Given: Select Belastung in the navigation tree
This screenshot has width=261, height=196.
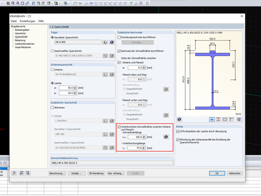Looking at the screenshot, I should (x=20, y=40).
